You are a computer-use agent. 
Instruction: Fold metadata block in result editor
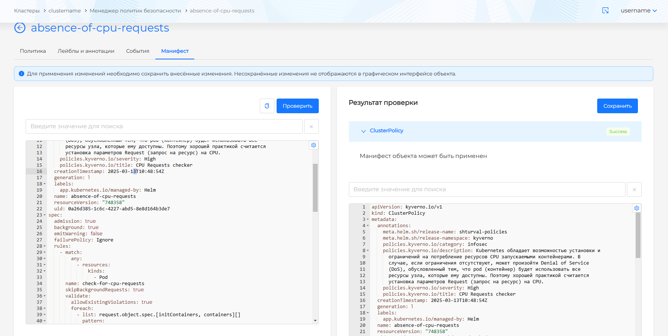368,219
